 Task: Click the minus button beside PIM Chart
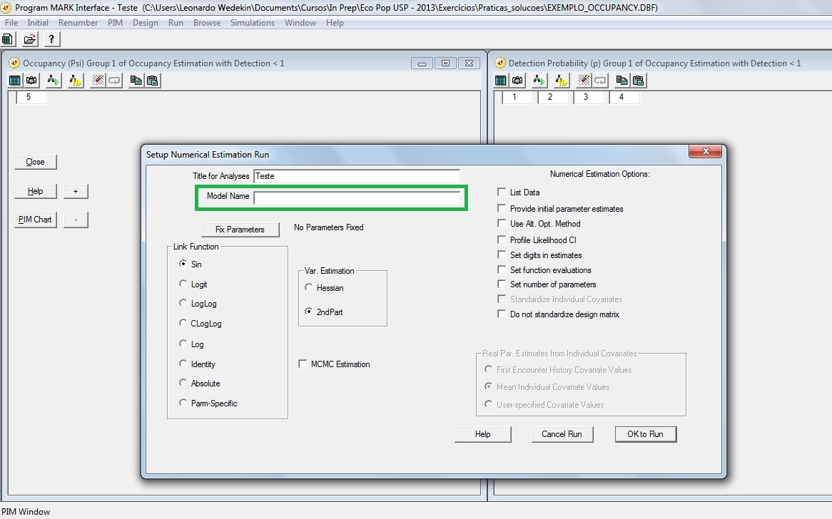(x=76, y=220)
